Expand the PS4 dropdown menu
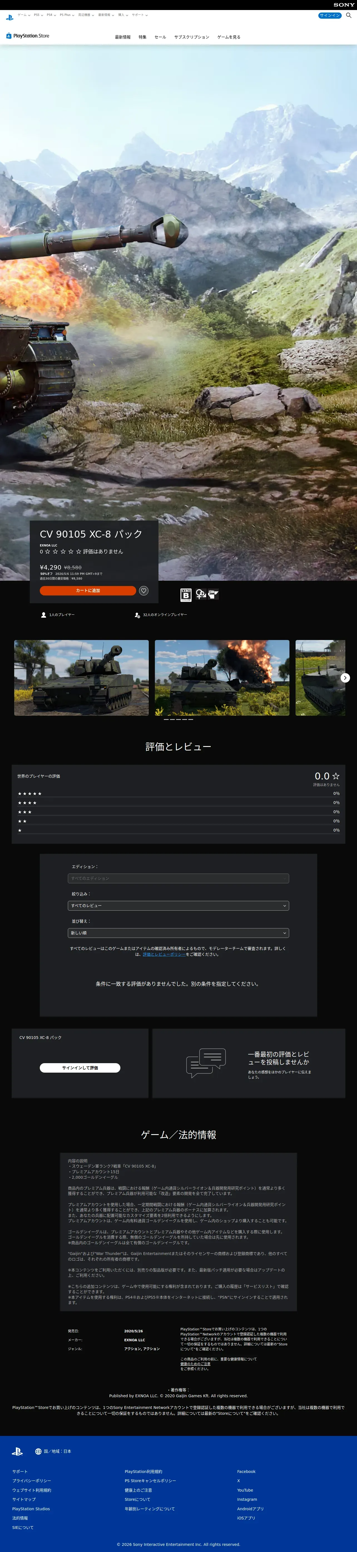The image size is (357, 1552). (51, 15)
